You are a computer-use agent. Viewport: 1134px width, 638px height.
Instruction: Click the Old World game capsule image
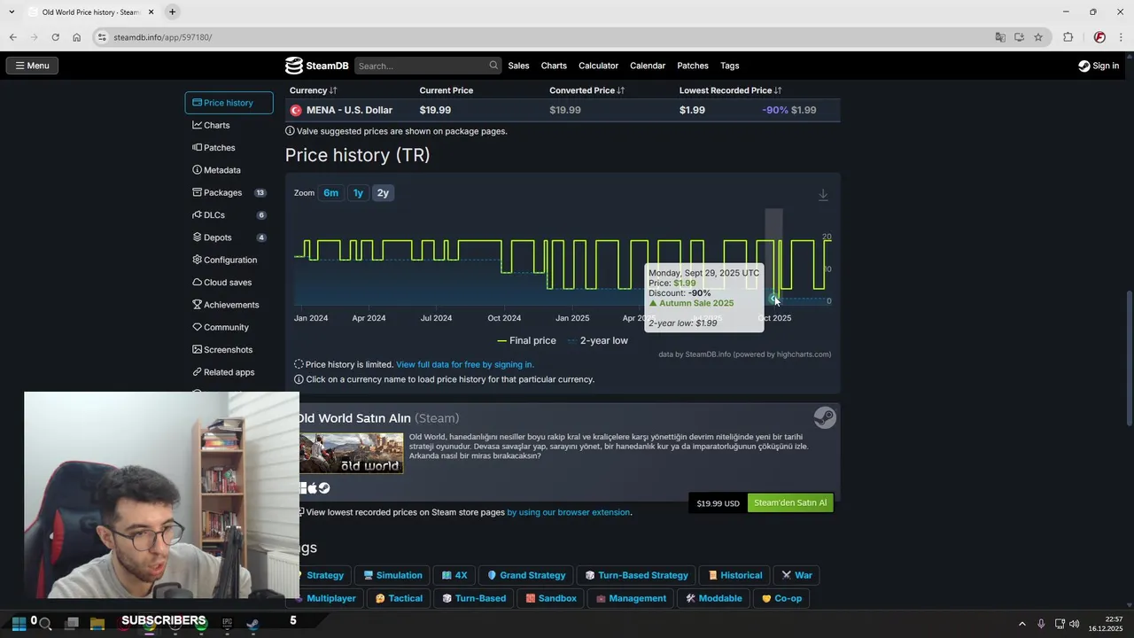click(x=351, y=453)
